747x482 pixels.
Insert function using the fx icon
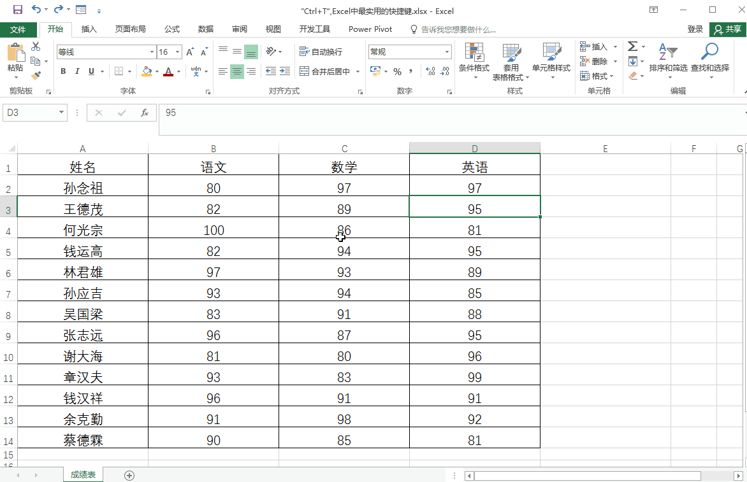[x=145, y=113]
